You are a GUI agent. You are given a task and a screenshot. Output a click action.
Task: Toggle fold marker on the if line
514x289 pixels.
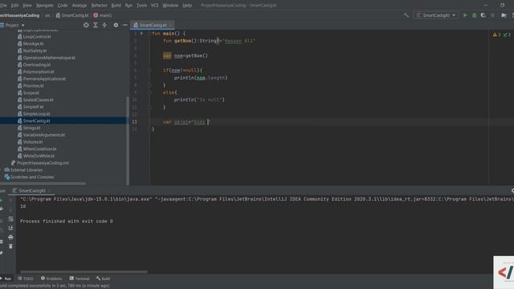point(149,70)
